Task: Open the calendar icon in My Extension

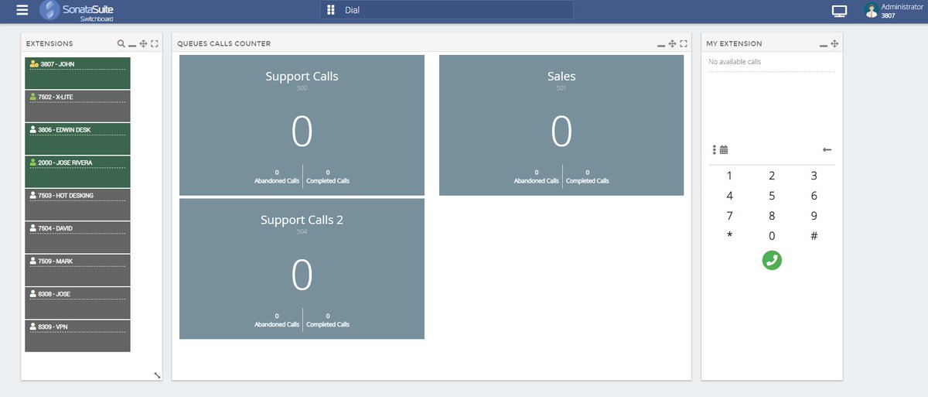Action: point(725,149)
